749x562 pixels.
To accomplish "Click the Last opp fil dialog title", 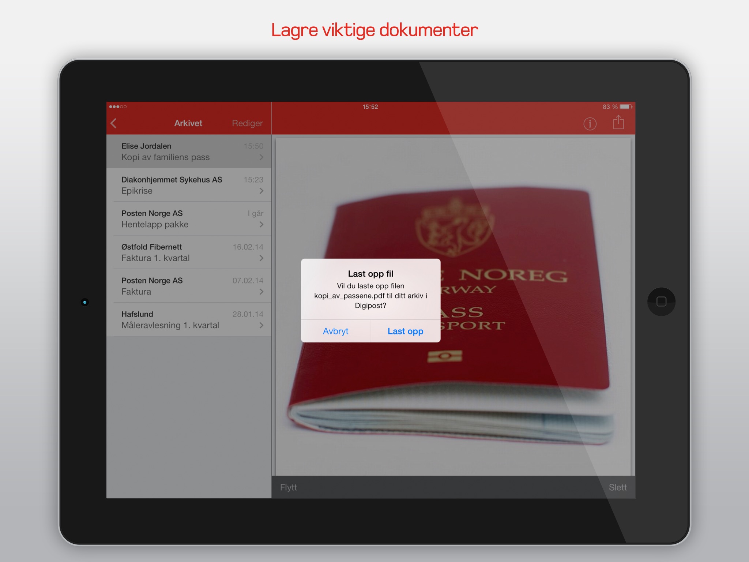I will pos(370,274).
